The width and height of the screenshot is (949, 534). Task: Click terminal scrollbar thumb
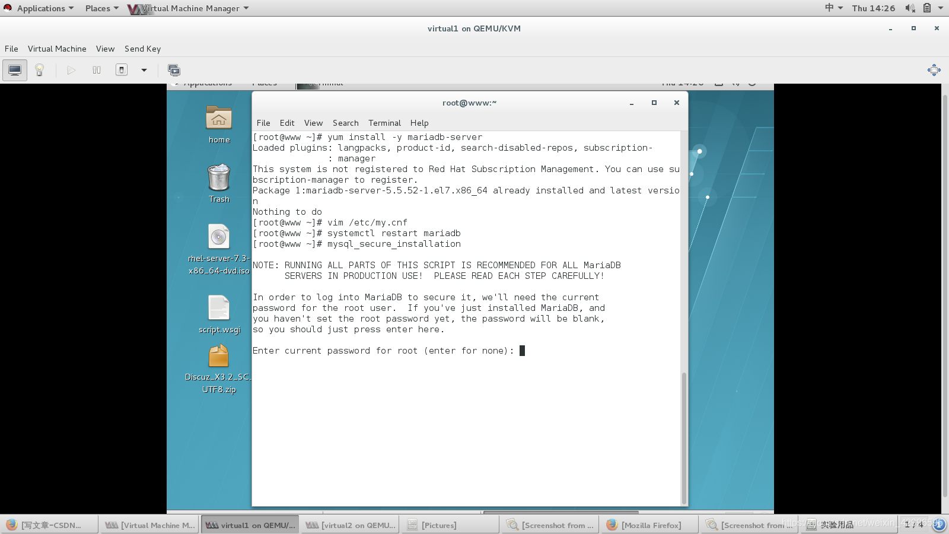[x=684, y=438]
